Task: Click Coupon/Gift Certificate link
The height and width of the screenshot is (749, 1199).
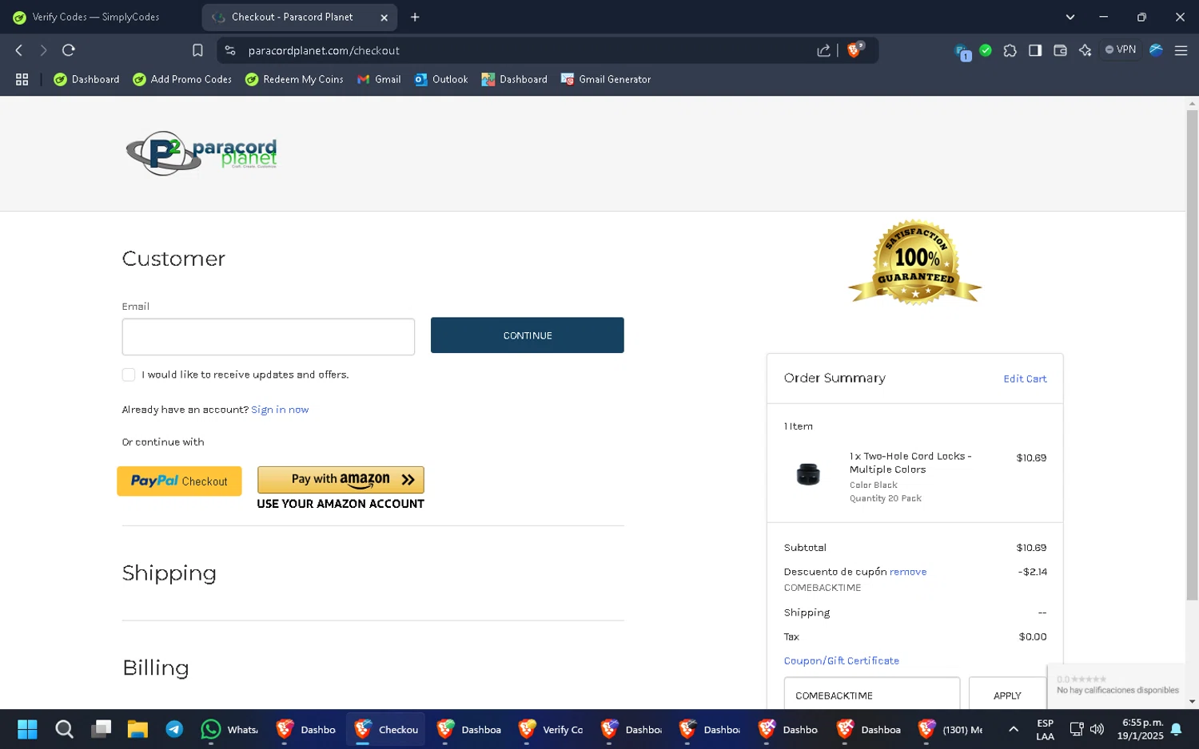Action: [x=841, y=660]
